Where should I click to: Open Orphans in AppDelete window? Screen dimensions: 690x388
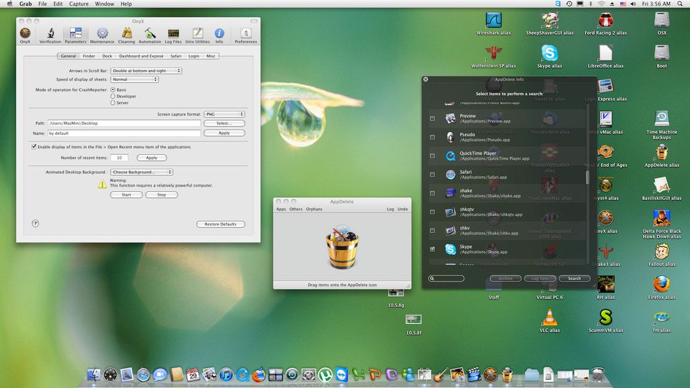(314, 209)
